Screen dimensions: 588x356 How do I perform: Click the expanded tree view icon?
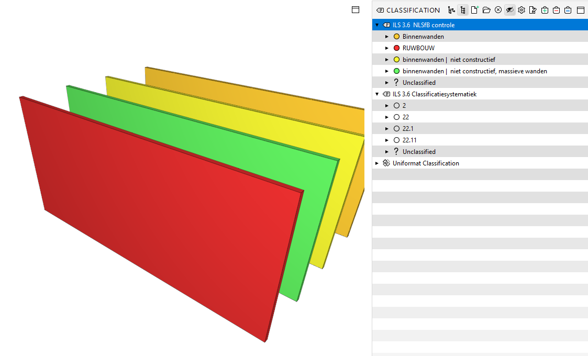[463, 10]
